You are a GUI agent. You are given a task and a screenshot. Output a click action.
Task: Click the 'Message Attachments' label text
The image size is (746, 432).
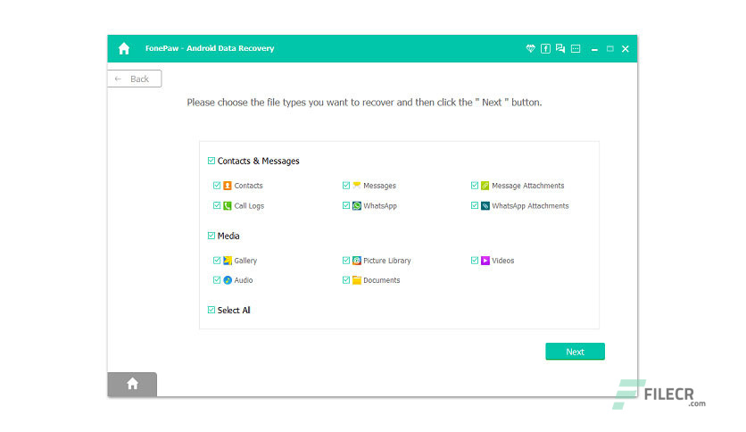coord(527,186)
